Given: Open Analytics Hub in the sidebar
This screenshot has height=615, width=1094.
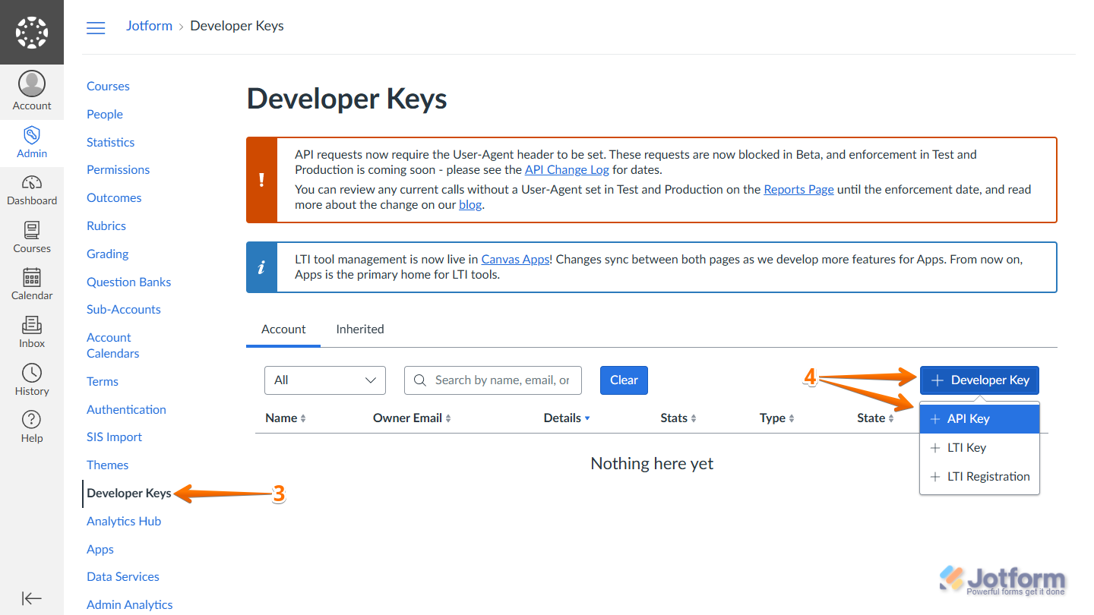Looking at the screenshot, I should click(124, 522).
